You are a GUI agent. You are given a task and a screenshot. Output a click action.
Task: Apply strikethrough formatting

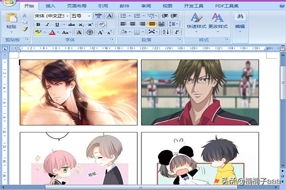point(71,24)
